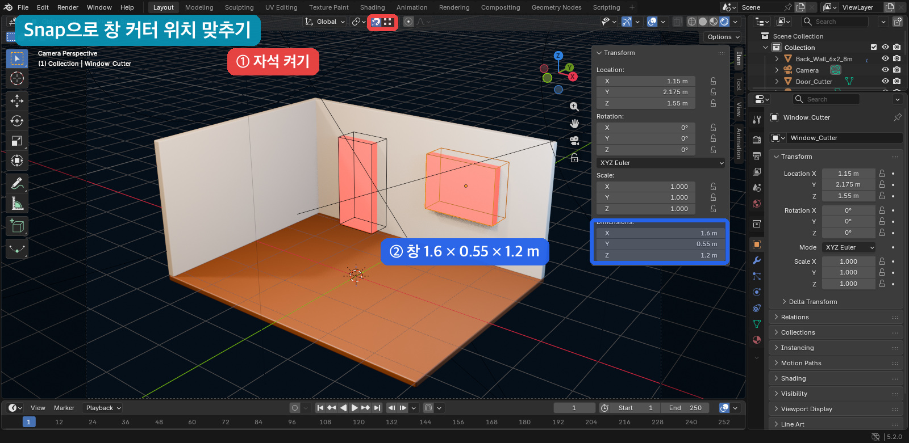Open the Playback dropdown in timeline
909x443 pixels.
pos(102,408)
